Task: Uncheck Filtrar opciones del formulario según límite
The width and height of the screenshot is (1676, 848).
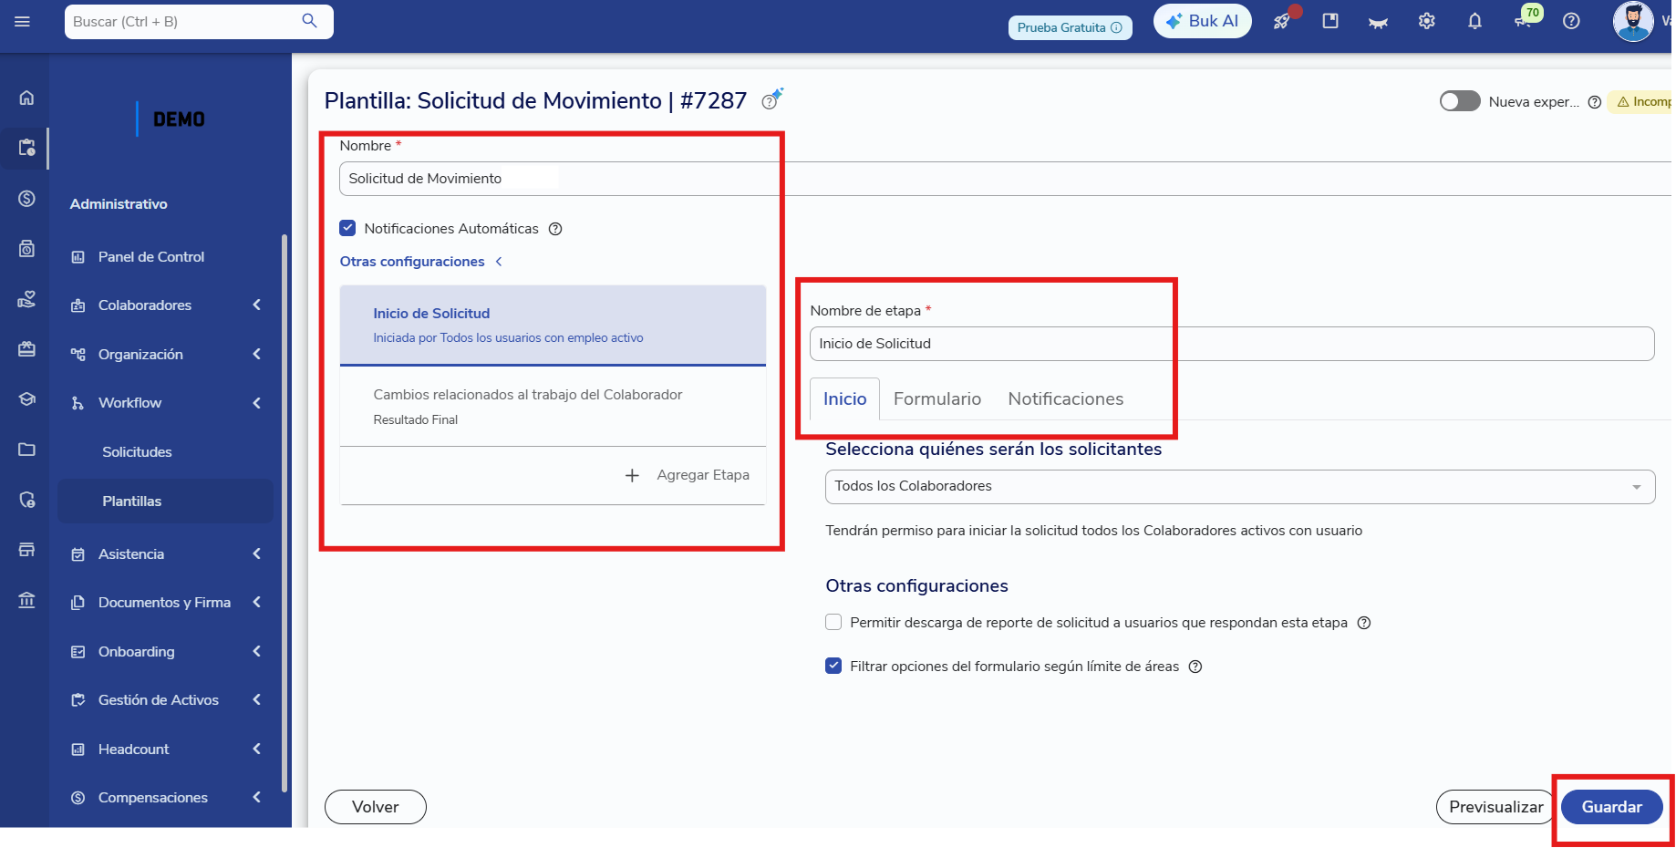Action: point(833,666)
